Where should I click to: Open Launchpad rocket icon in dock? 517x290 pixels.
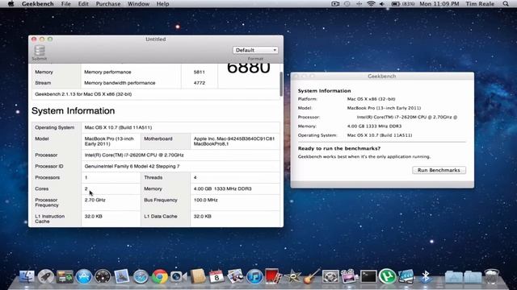pyautogui.click(x=46, y=276)
